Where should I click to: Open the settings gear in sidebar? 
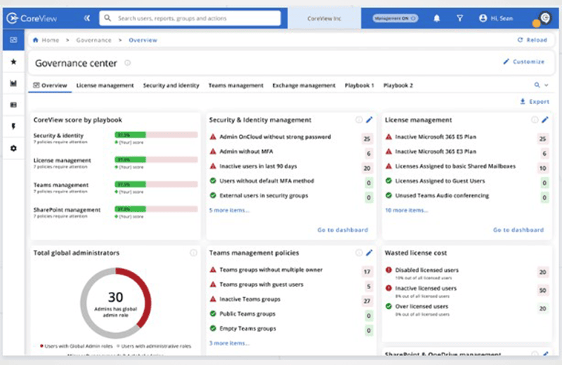pyautogui.click(x=13, y=149)
